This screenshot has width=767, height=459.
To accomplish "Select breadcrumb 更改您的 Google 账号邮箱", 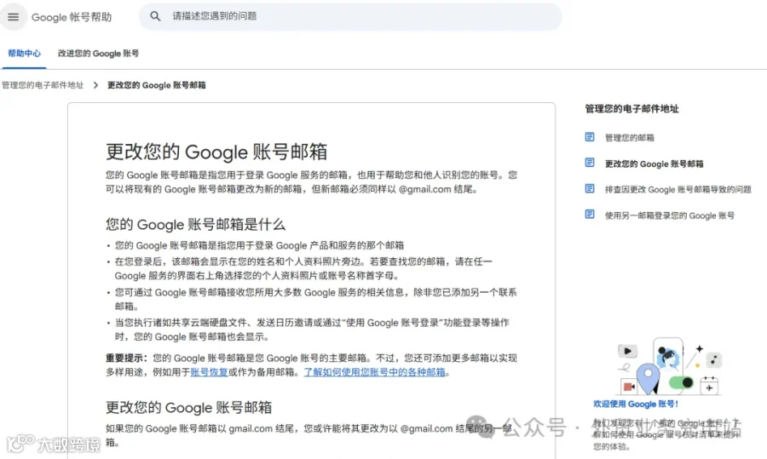I will (157, 85).
